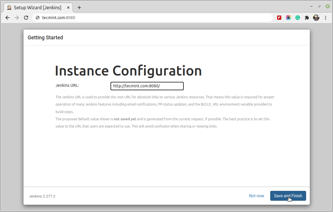Screen dimensions: 333x212
Task: Click the BUILD_URL text in description
Action: [x=210, y=104]
